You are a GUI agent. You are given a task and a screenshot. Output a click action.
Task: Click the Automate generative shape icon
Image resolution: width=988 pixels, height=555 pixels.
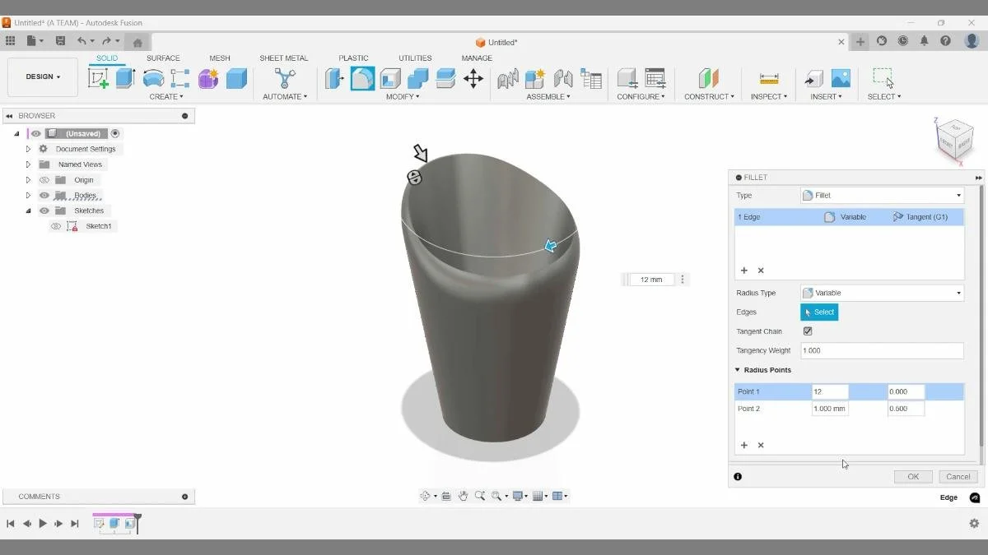click(285, 77)
